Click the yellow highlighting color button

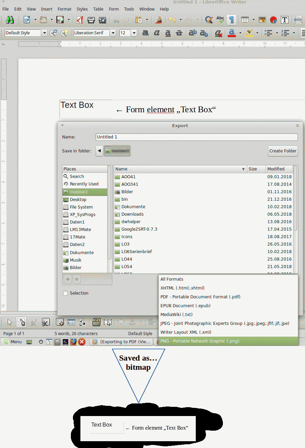pos(249,33)
